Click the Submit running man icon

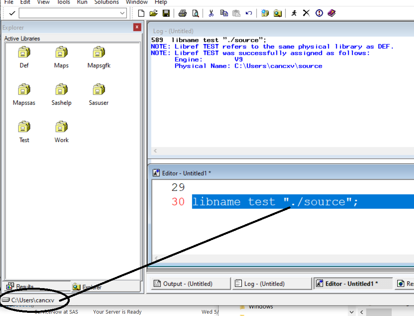click(294, 13)
